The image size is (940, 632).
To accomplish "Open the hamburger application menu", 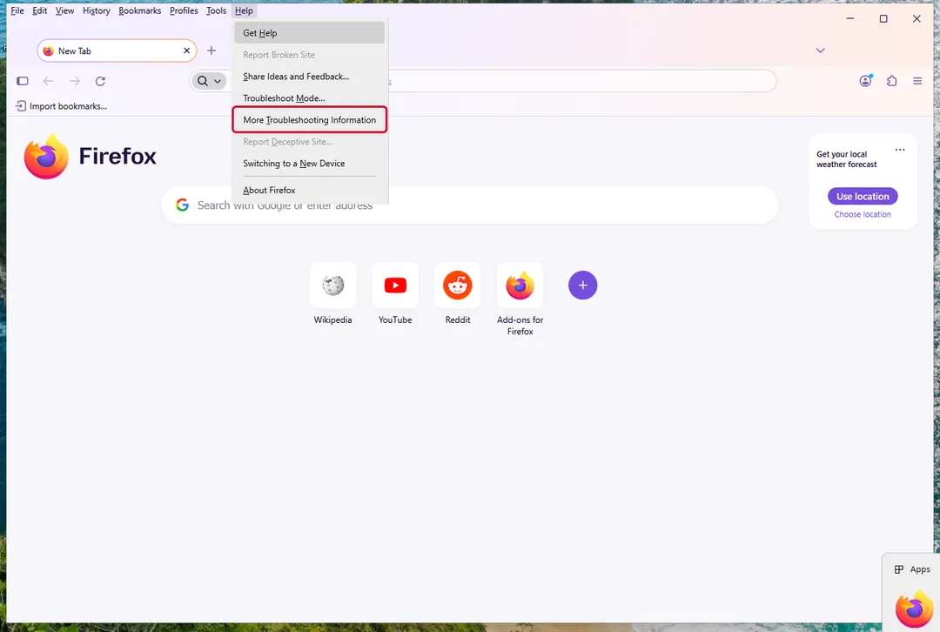I will tap(917, 80).
